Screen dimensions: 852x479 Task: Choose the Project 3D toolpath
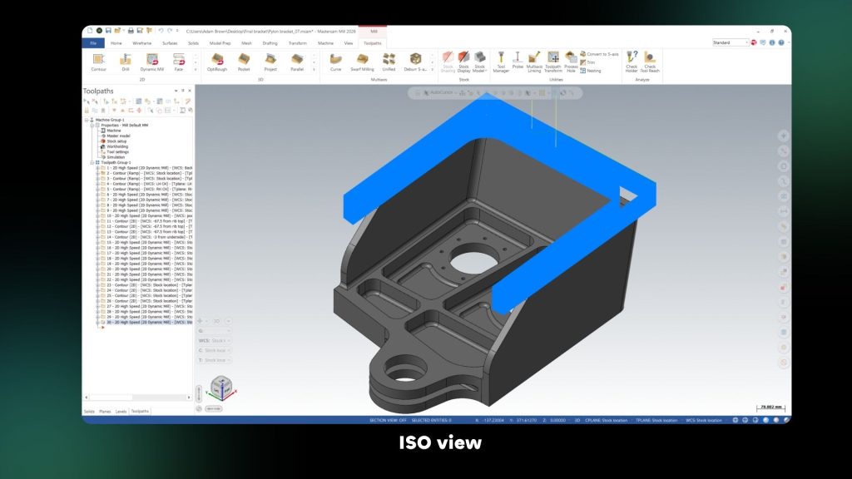270,62
